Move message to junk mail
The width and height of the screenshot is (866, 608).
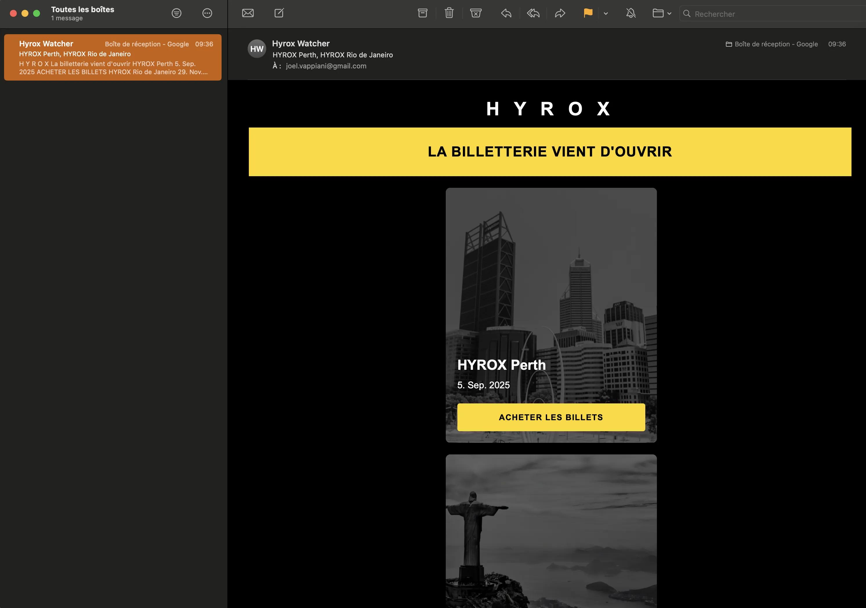pyautogui.click(x=476, y=13)
